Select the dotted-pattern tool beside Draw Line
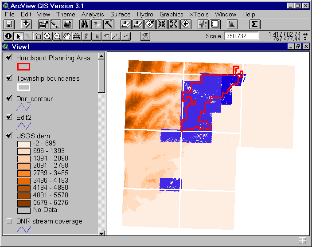Viewport: 312px width, 247px height. pos(145,36)
